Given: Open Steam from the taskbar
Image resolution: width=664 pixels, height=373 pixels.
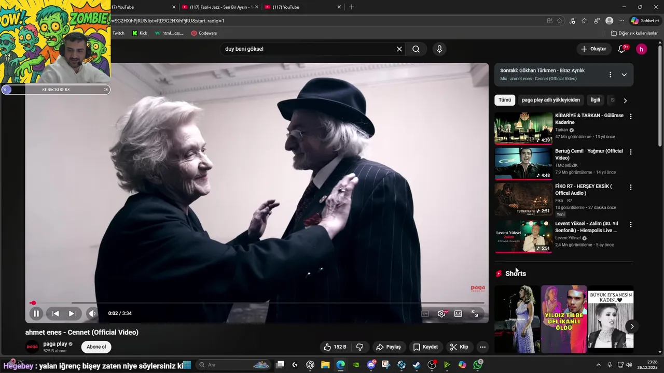Looking at the screenshot, I should coord(416,365).
